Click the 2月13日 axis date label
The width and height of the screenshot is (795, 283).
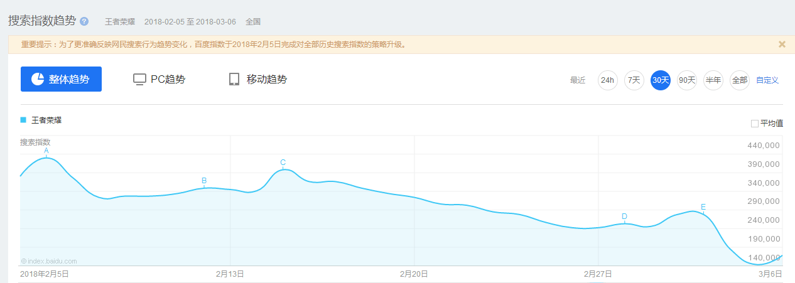[x=230, y=274]
